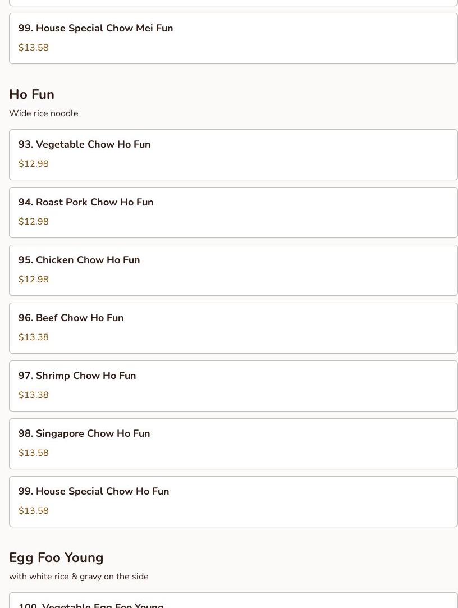
Task: Click $12.98 price under Roast Pork Ho Fun
Action: coord(34,222)
